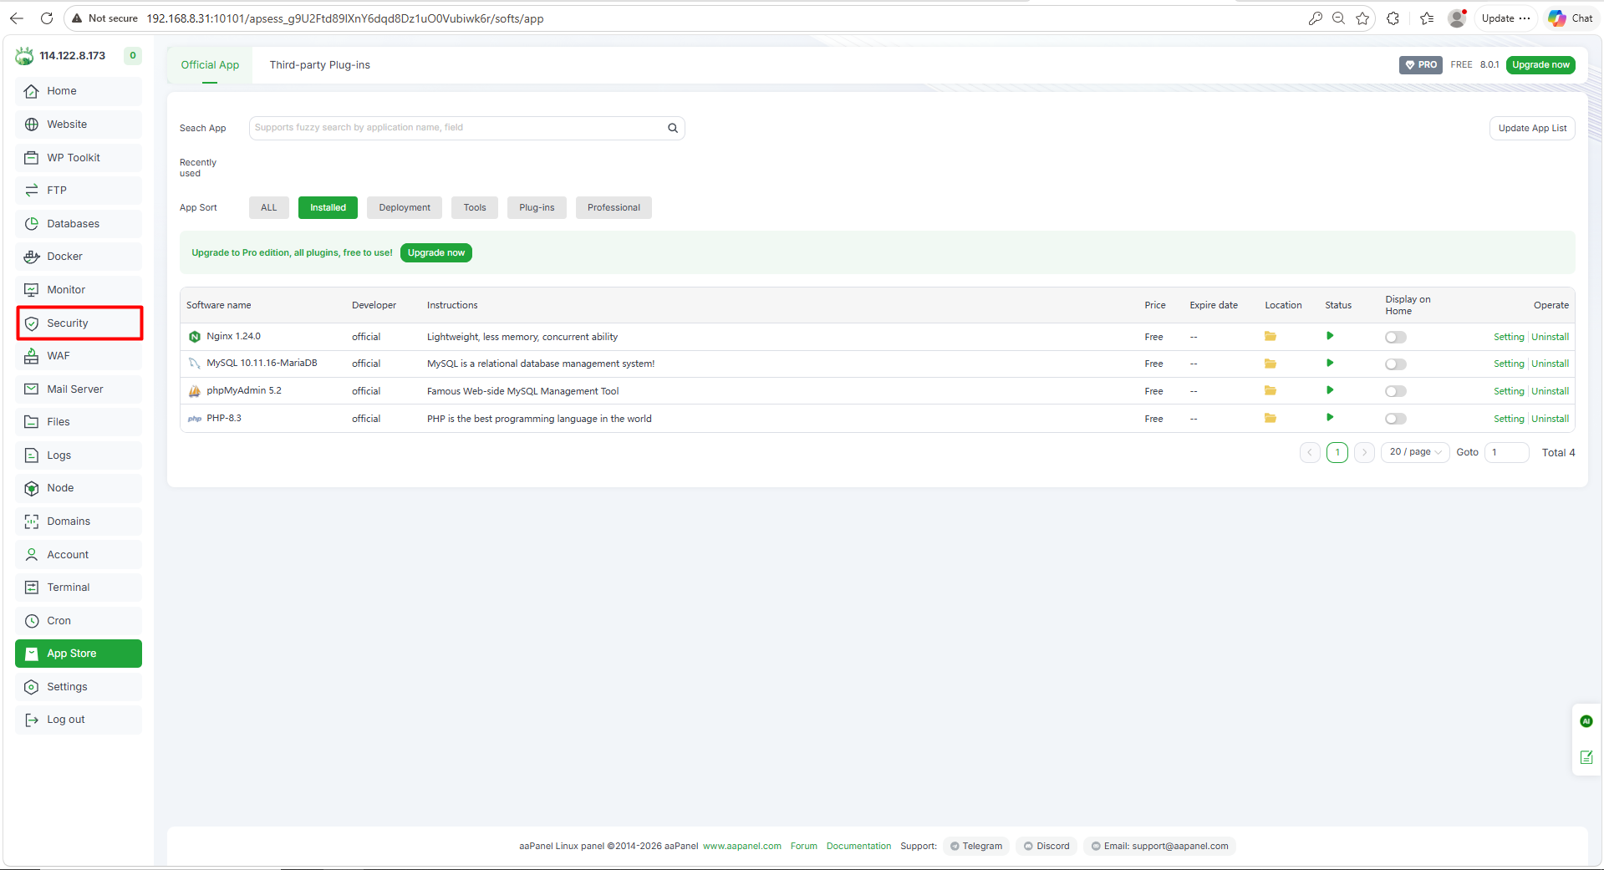Open the floating feedback note icon
The image size is (1604, 870).
[1586, 757]
